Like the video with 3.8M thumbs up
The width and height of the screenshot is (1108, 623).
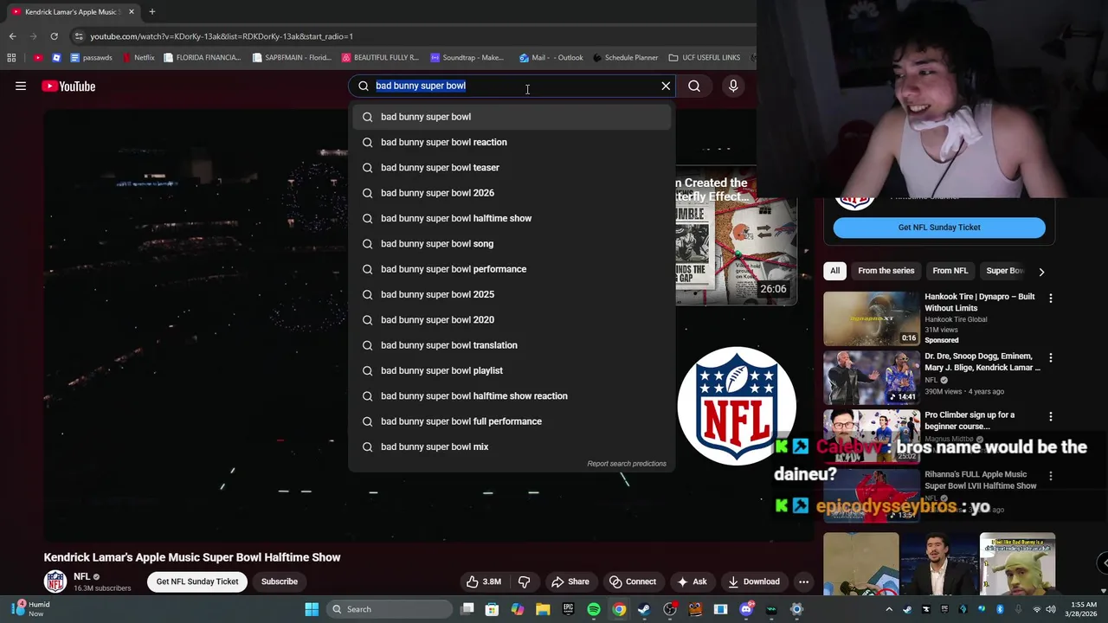coord(483,581)
